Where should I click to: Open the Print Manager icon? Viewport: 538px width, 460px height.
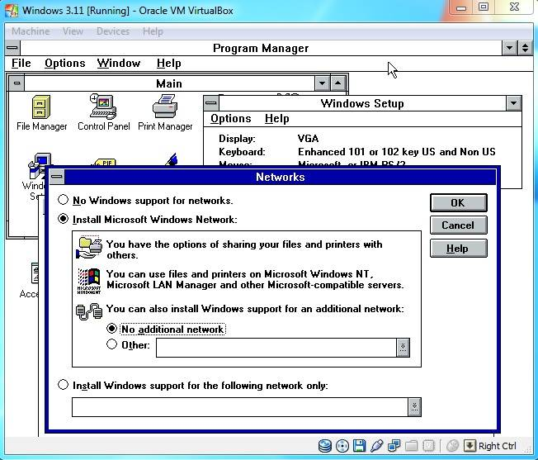[165, 108]
